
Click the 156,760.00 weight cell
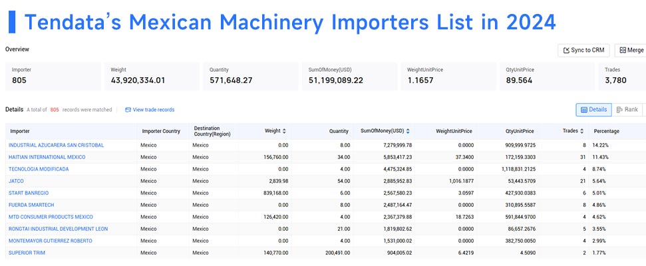277,158
